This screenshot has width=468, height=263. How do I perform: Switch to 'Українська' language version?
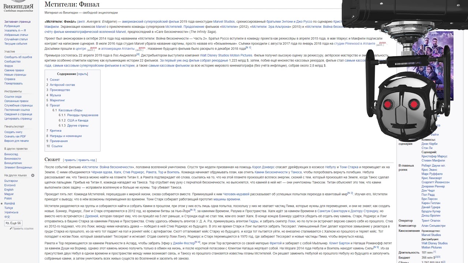(11, 212)
